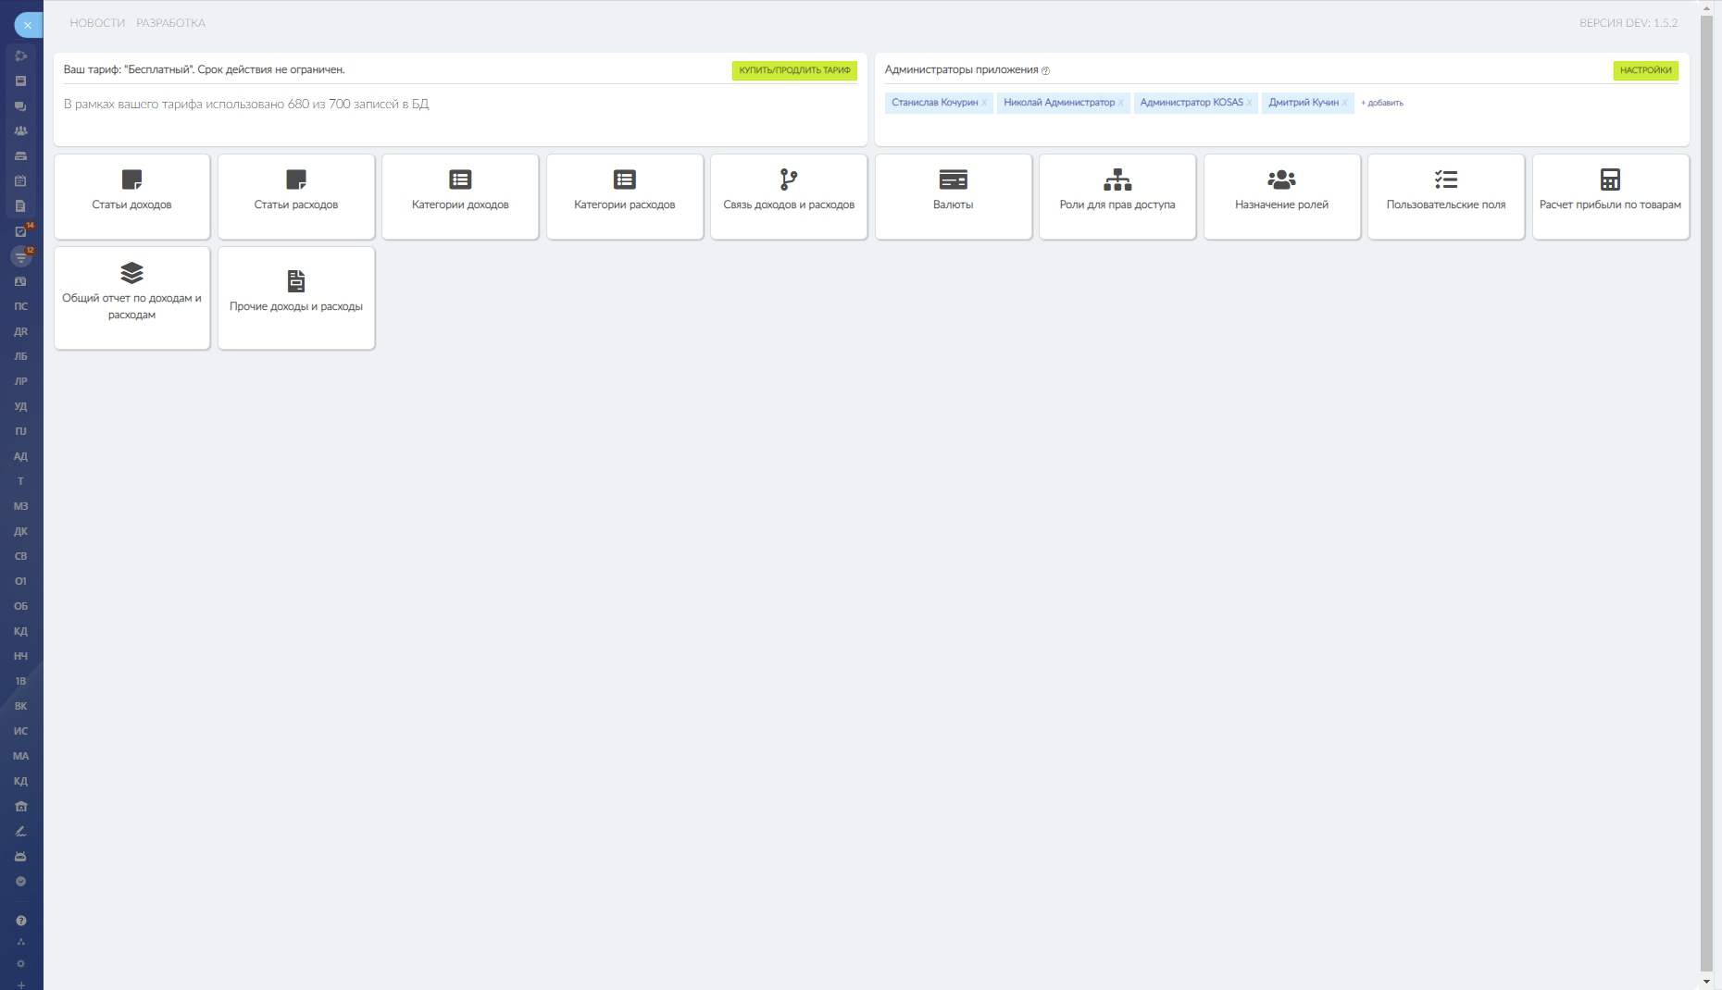Open the bank building icon in sidebar
This screenshot has width=1722, height=990.
click(20, 806)
